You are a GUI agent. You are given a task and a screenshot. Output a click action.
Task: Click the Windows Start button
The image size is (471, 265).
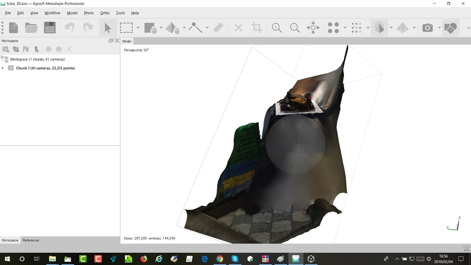(x=7, y=259)
